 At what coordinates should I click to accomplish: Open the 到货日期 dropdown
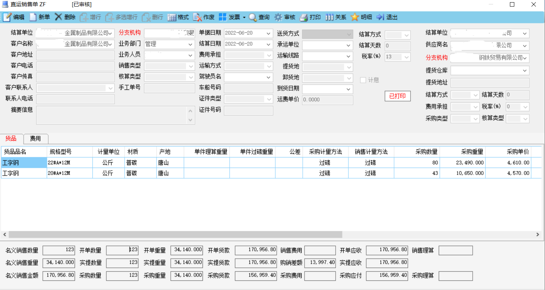tap(349, 89)
